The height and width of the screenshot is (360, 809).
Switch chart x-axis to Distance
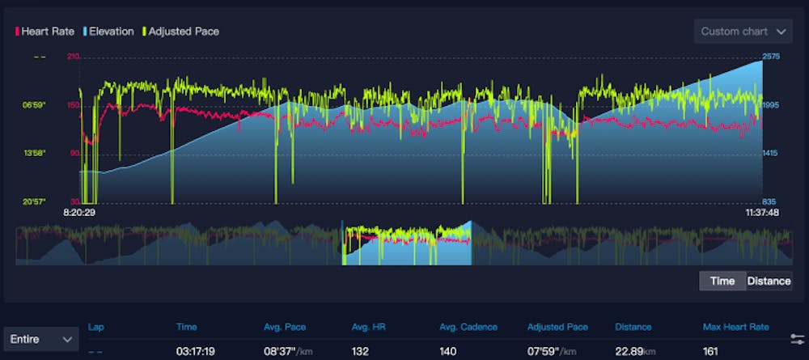coord(768,281)
